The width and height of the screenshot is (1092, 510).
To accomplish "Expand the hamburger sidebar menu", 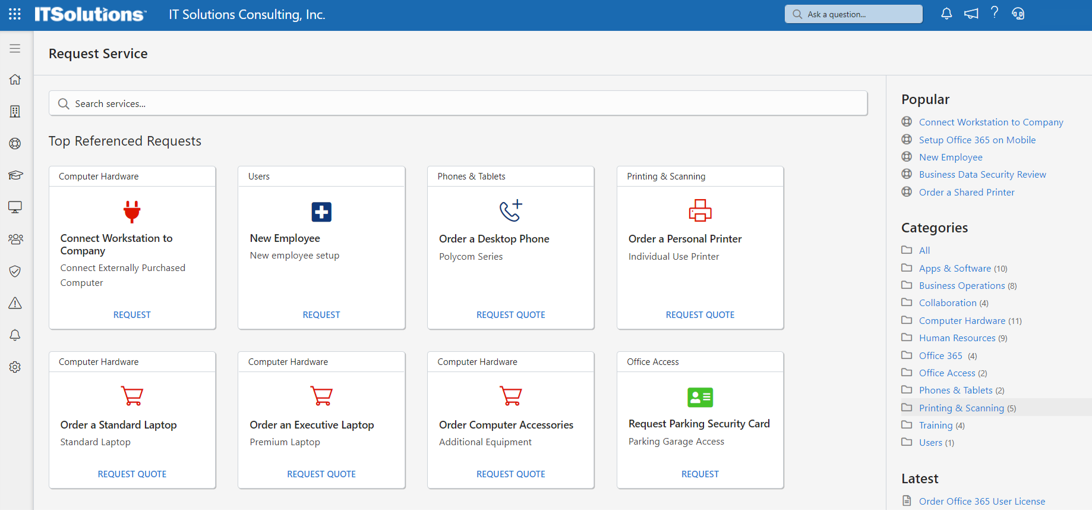I will click(15, 49).
